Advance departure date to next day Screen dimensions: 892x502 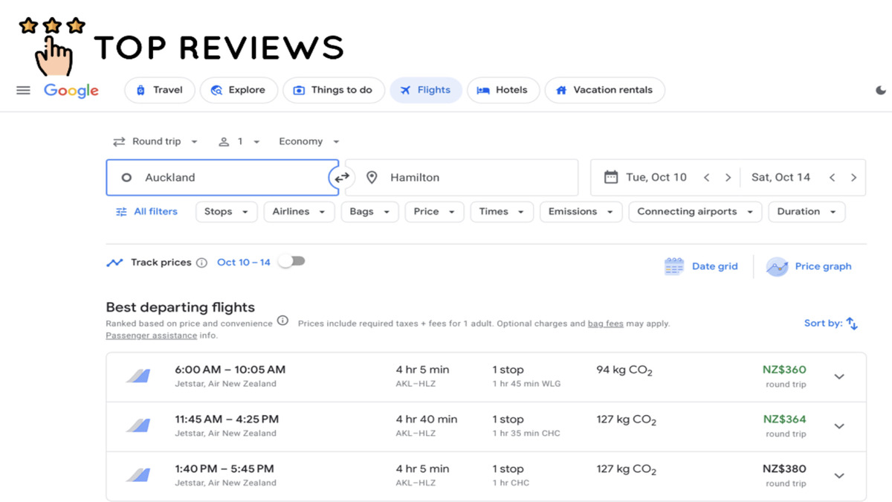point(728,178)
